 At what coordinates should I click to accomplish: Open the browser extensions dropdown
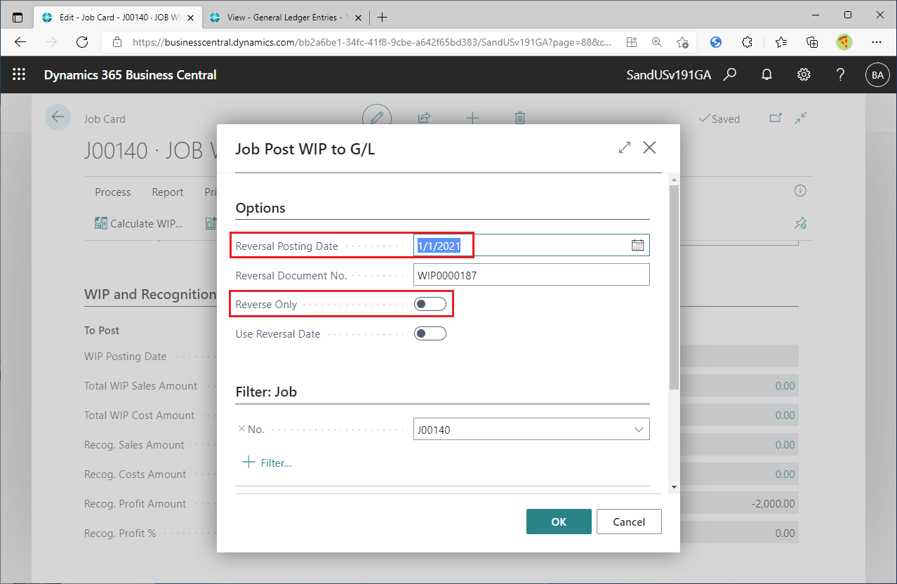(x=747, y=42)
